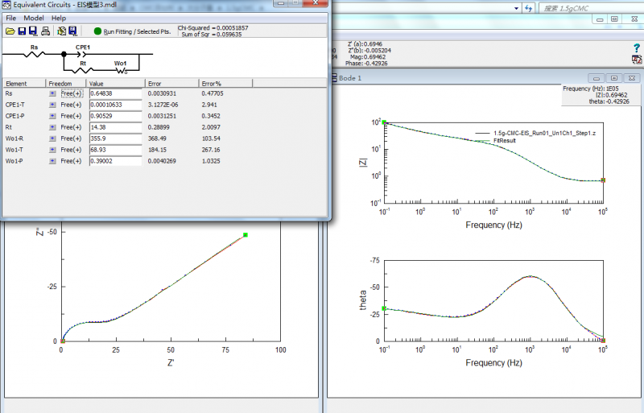Click the Rs value field 0.64838

click(115, 93)
